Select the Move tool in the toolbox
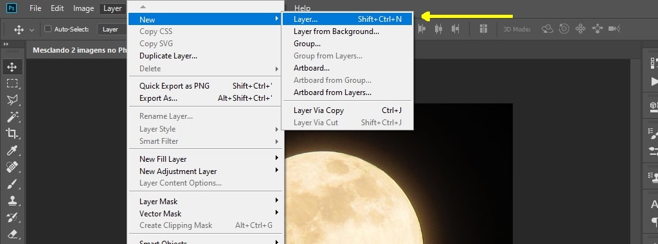 [x=12, y=67]
